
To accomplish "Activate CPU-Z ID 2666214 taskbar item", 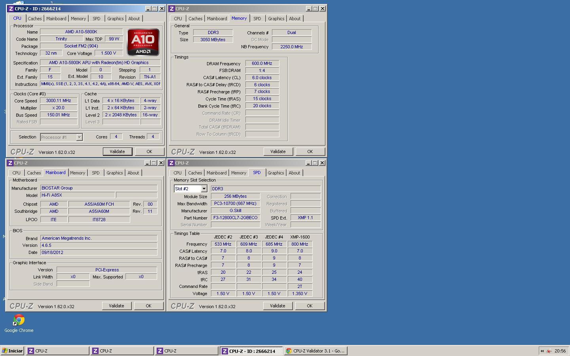I will click(x=251, y=351).
